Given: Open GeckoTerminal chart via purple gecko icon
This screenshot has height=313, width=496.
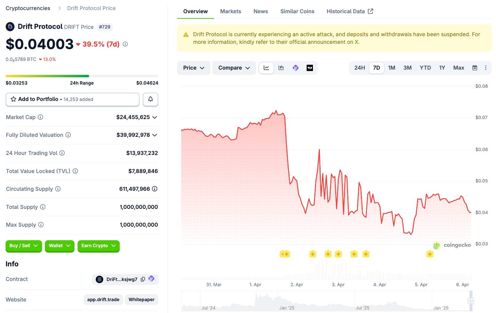Looking at the screenshot, I should [x=296, y=68].
